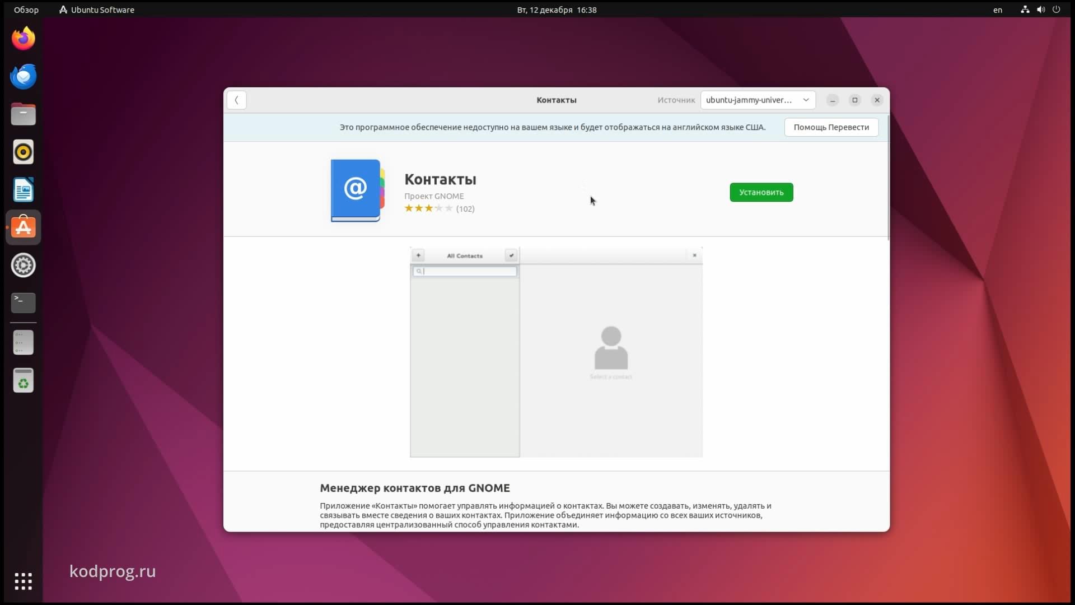
Task: Go back using the back arrow button
Action: (236, 100)
